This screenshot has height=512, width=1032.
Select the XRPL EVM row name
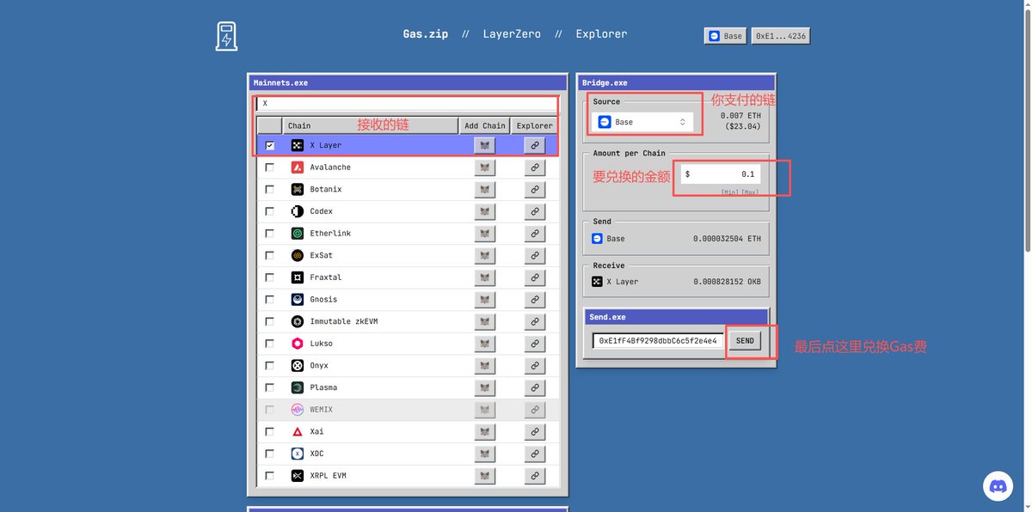coord(328,476)
